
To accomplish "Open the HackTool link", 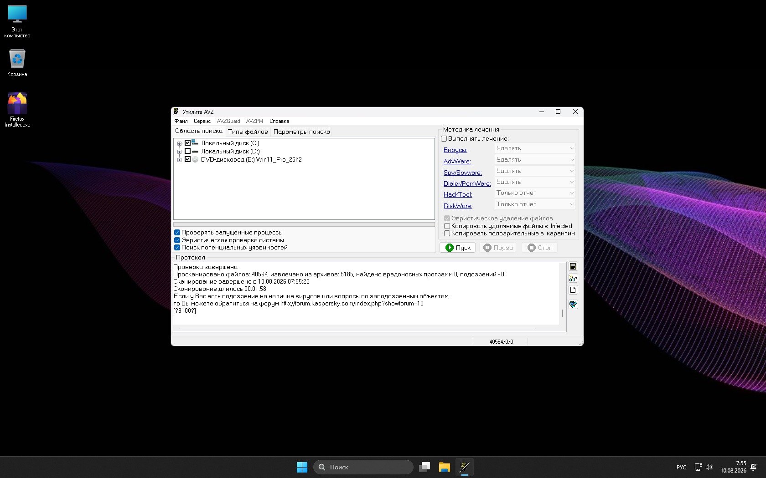I will click(x=458, y=194).
